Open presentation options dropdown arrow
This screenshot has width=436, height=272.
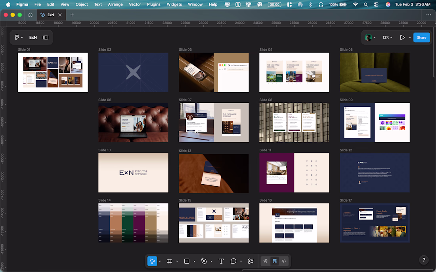tap(409, 38)
